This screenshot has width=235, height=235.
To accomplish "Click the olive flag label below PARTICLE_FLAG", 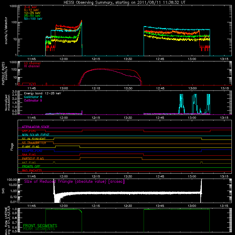I will pos(29,163).
